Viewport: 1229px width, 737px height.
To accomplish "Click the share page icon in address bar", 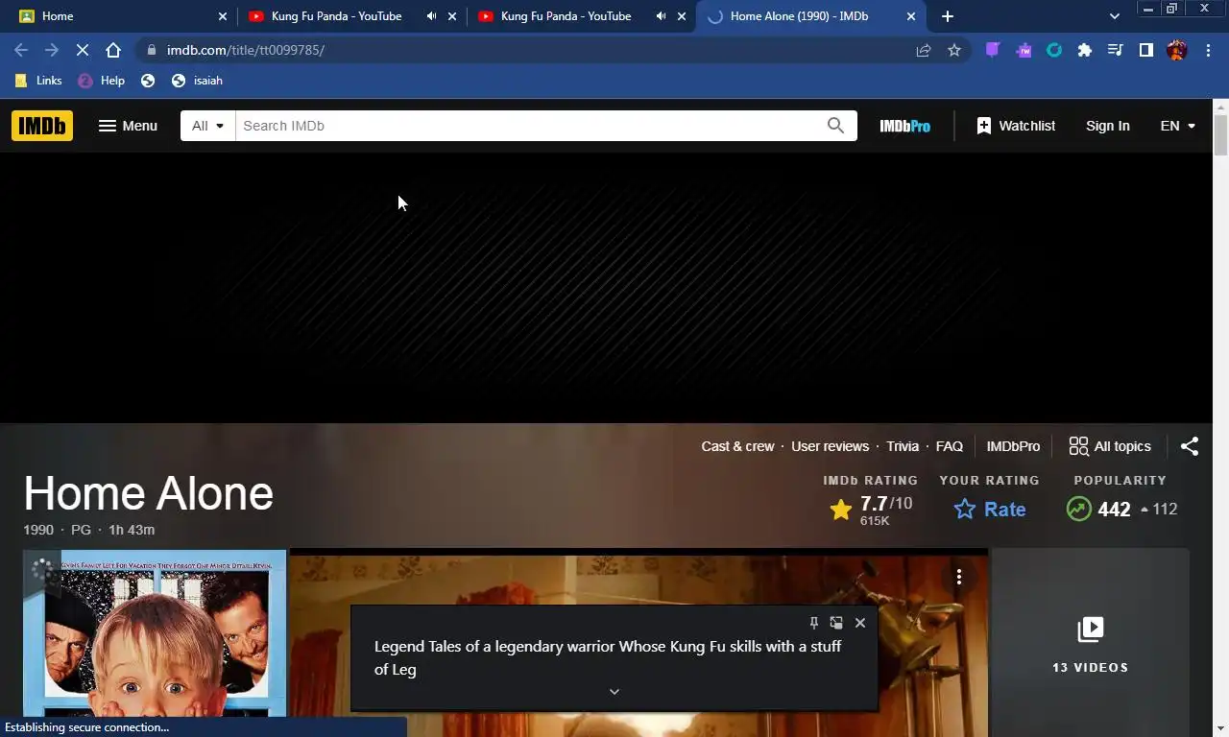I will (x=924, y=50).
